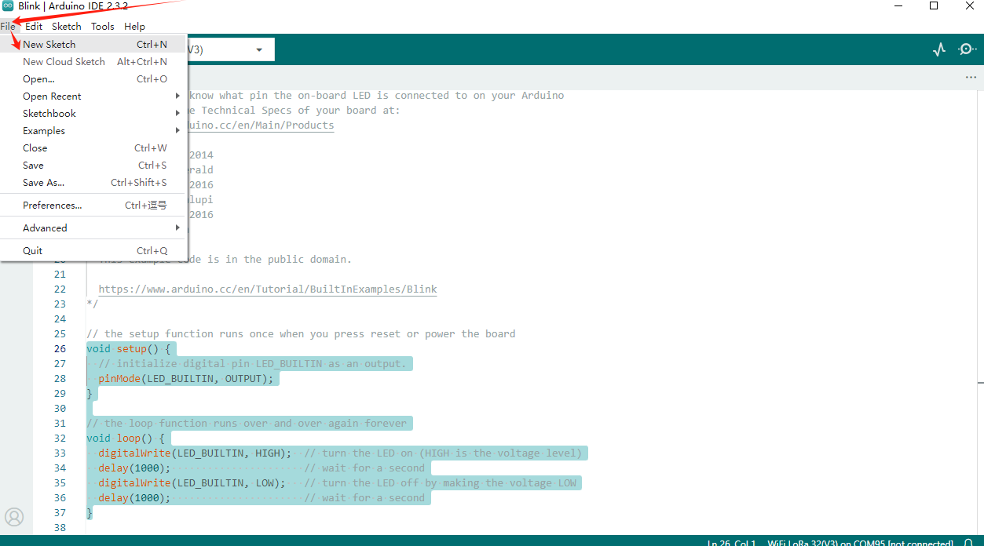Open the Help menu

pyautogui.click(x=135, y=26)
